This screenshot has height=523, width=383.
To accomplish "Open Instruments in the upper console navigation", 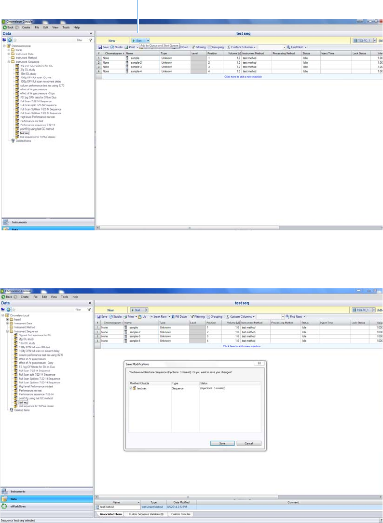I will click(48, 222).
